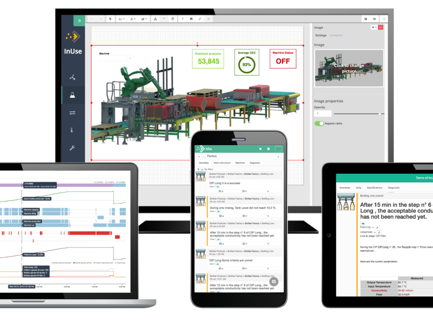Click the hierarchy tree icon in the toolbar
Screen dimensions: 433x324
coord(155,19)
